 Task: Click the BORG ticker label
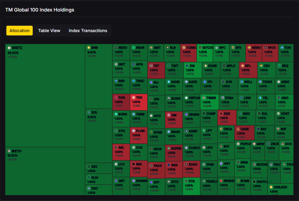point(123,114)
